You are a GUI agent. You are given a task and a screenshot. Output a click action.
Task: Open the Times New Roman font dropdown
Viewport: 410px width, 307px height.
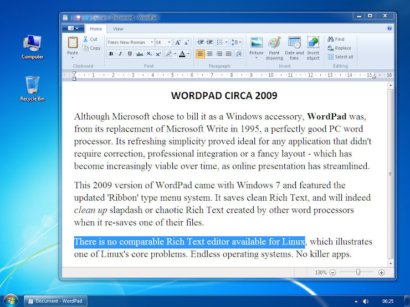pos(152,42)
